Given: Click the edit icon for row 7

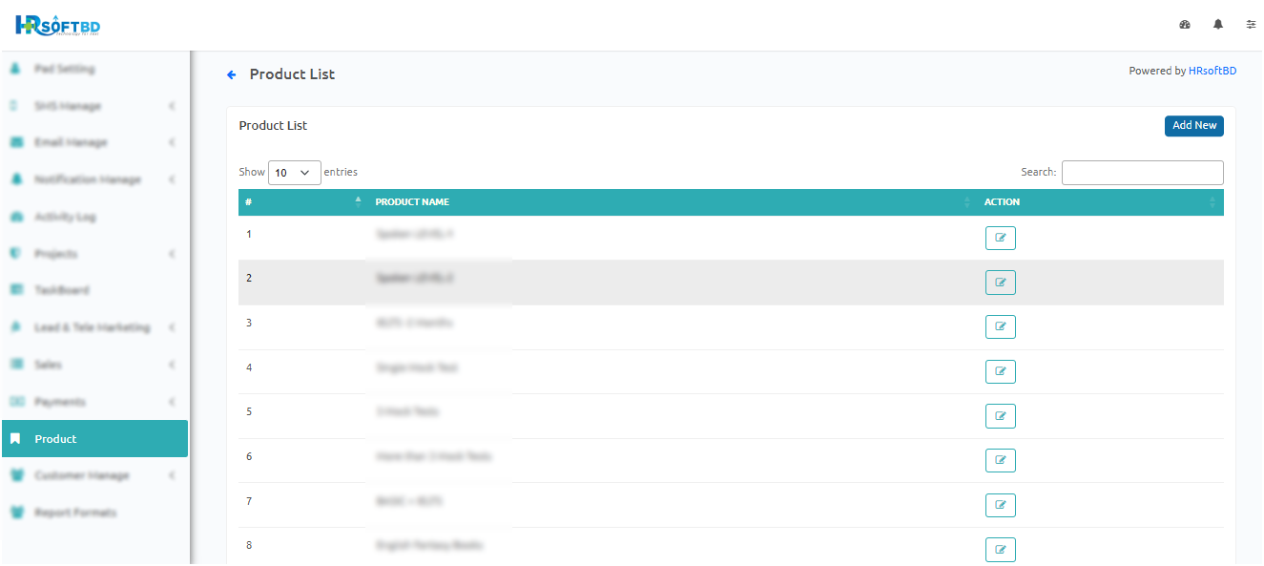Looking at the screenshot, I should pyautogui.click(x=1000, y=505).
